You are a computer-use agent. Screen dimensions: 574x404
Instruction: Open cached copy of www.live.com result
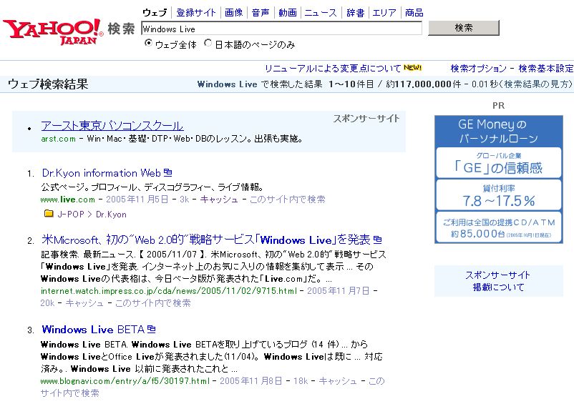coord(219,199)
